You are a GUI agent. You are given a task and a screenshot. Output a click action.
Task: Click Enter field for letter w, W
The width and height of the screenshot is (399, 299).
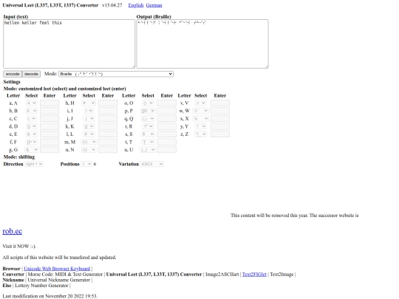click(x=220, y=111)
